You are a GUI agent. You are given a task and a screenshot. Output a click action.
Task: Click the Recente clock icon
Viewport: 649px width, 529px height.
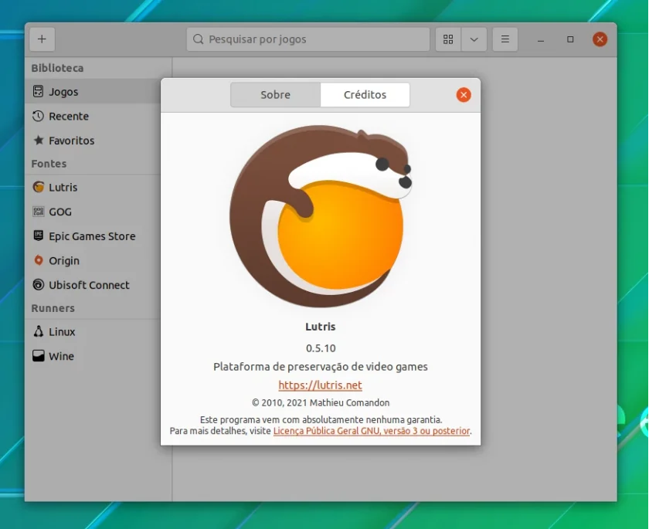coord(38,116)
